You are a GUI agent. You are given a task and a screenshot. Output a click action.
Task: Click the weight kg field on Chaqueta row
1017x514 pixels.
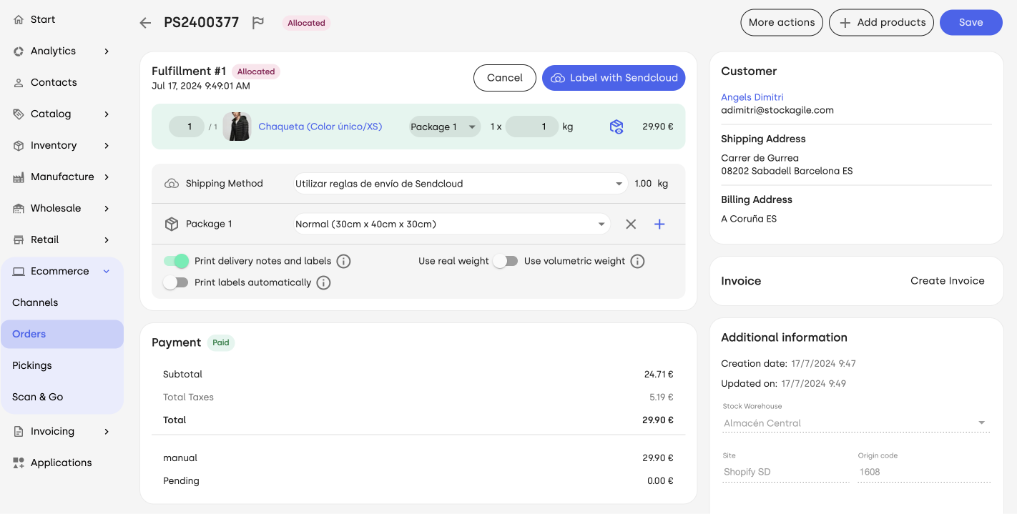point(532,127)
